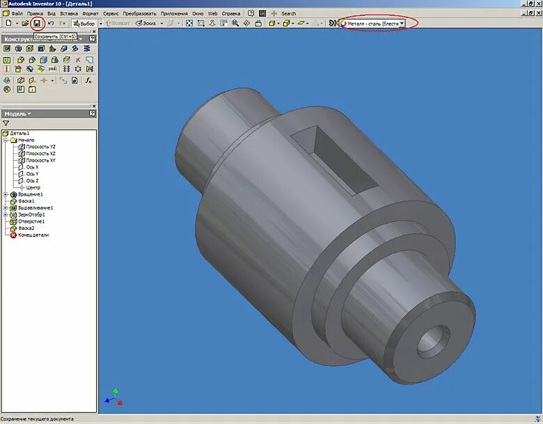543x424 pixels.
Task: Open the New document dropdown arrow
Action: tap(17, 24)
